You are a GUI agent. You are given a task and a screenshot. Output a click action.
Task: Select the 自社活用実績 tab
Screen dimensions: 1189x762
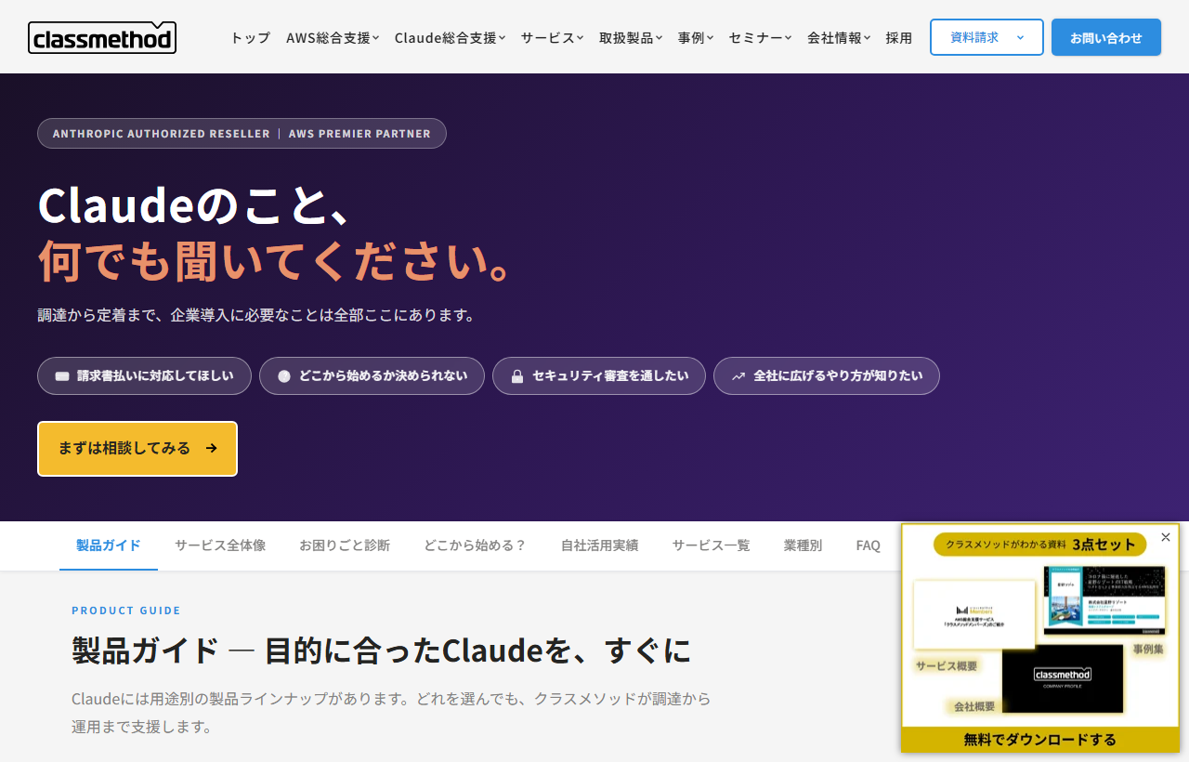pos(600,545)
